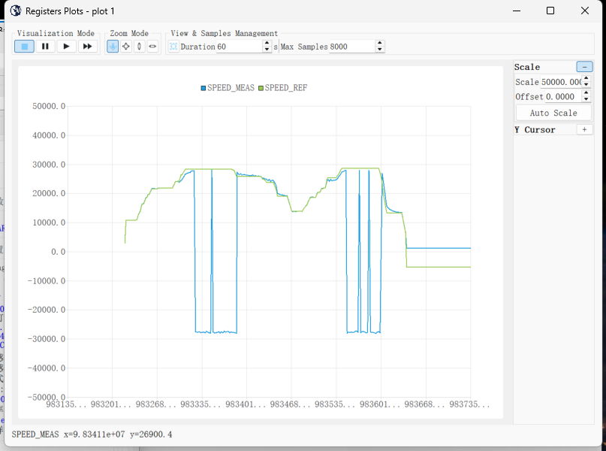Focus the Scale value field showing 50000

[x=561, y=82]
